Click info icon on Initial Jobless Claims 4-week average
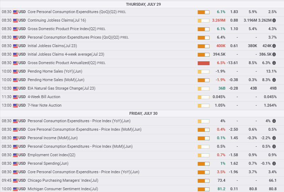This screenshot has width=284, height=192. (x=274, y=54)
